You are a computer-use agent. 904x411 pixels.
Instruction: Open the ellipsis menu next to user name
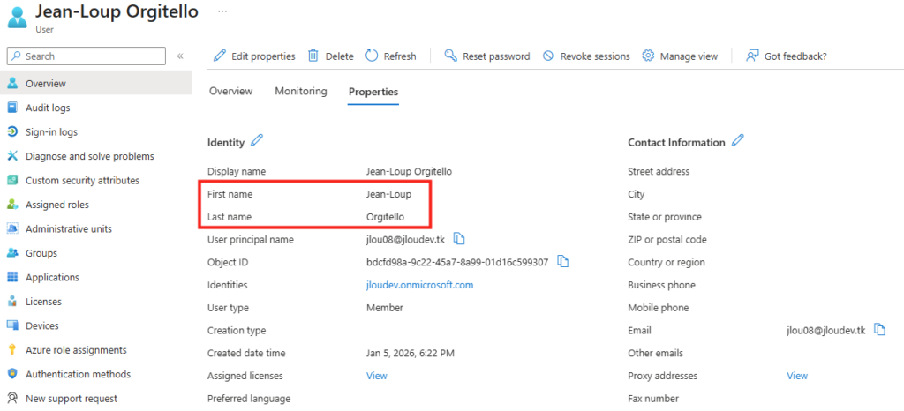[x=222, y=11]
